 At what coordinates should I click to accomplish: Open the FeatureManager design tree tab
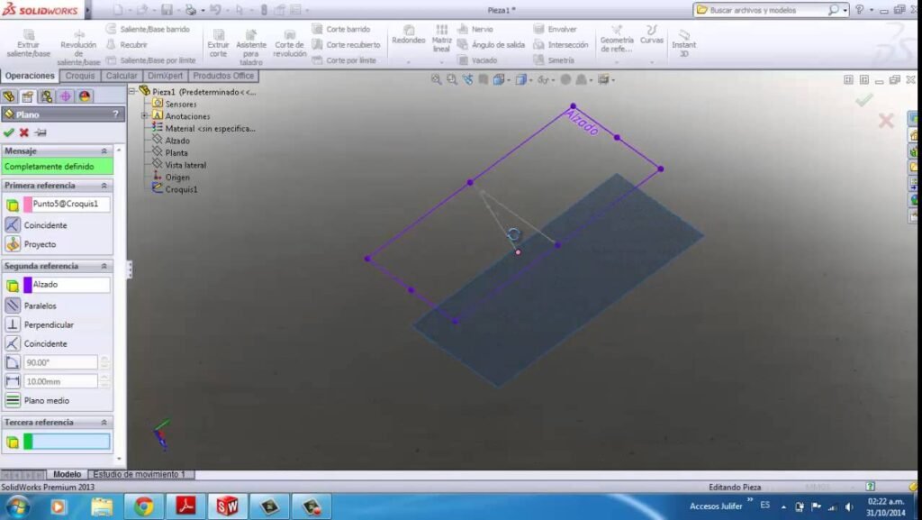click(9, 96)
